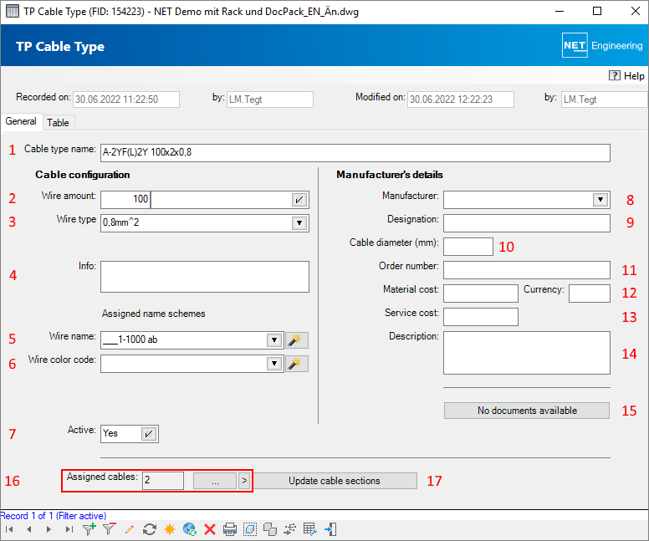Click the No documents available button
This screenshot has width=649, height=541.
527,411
